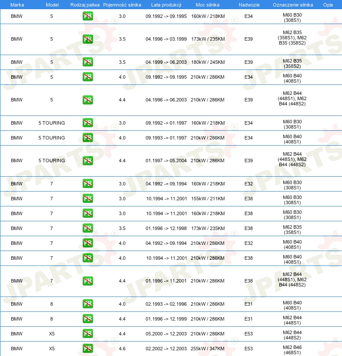Select engine code M60 B40 (408S1) in 8 row
Viewport: 342px width, 356px height.
tap(292, 305)
